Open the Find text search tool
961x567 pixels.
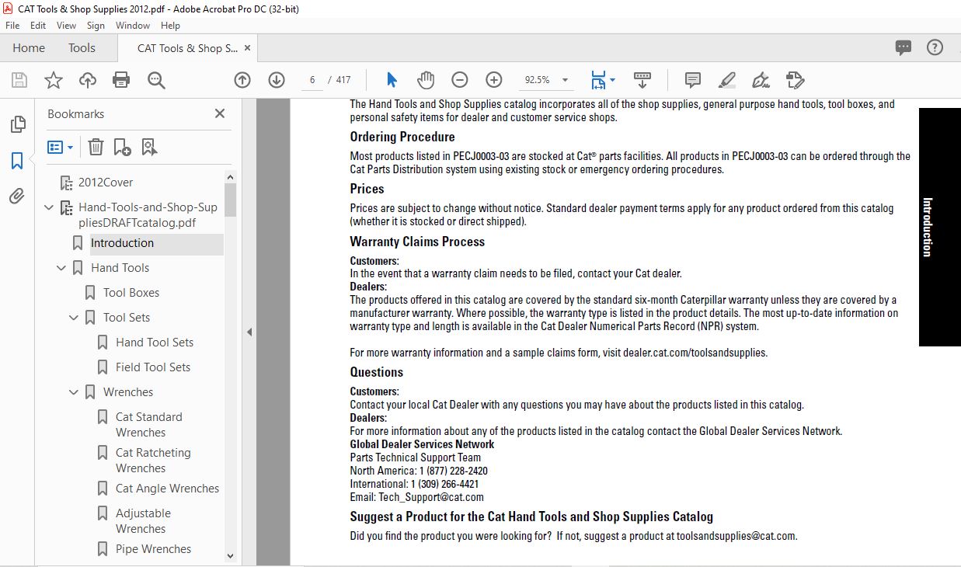[x=156, y=80]
